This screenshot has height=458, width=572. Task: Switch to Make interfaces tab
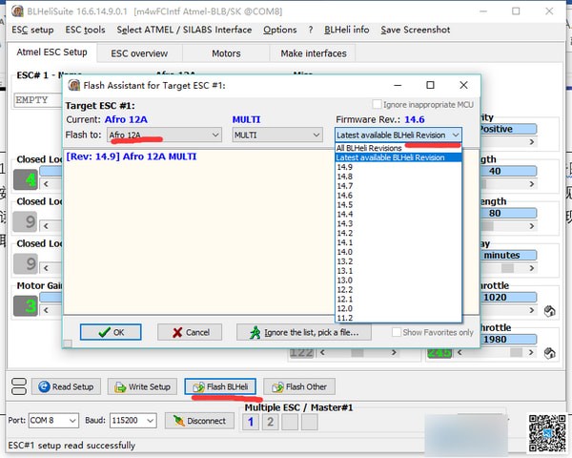coord(314,53)
